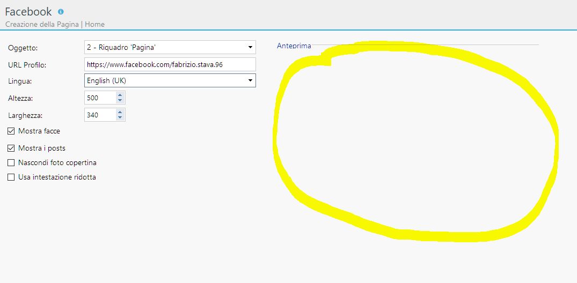Uncheck the Mostra i posts checkbox

[11, 148]
